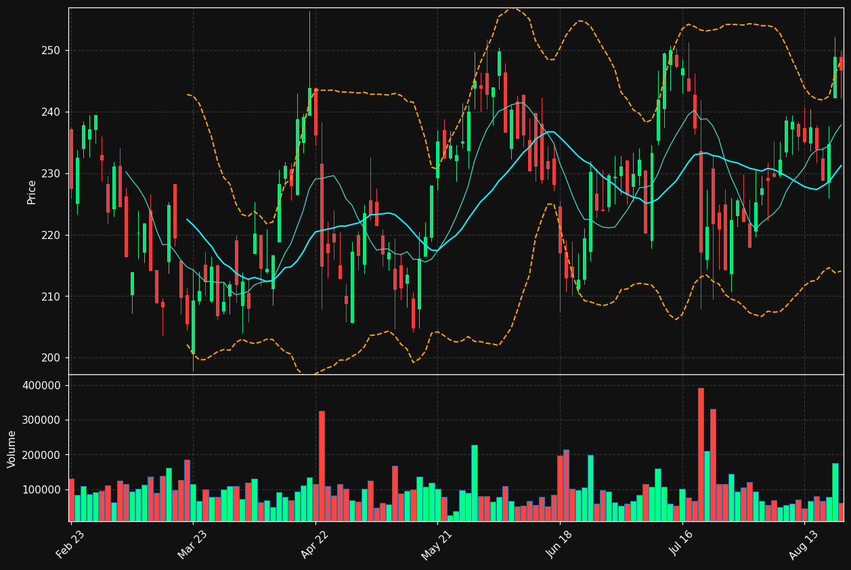This screenshot has height=570, width=851.
Task: Click the tall green volume bar after May 21
Action: (x=475, y=483)
